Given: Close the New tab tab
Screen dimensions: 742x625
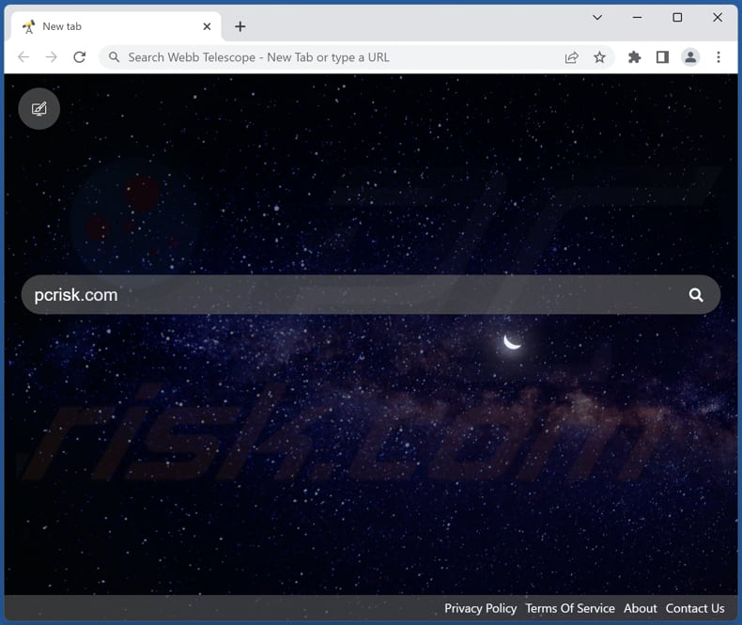Looking at the screenshot, I should click(x=207, y=26).
